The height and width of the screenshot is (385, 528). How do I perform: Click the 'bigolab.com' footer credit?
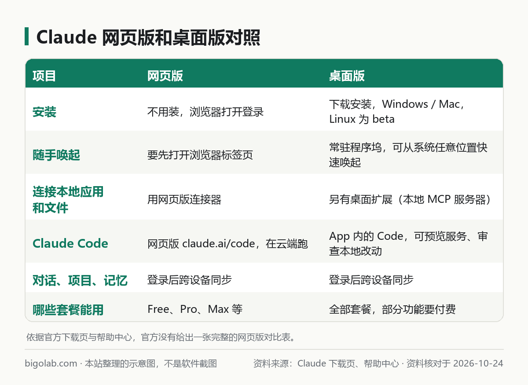(51, 363)
